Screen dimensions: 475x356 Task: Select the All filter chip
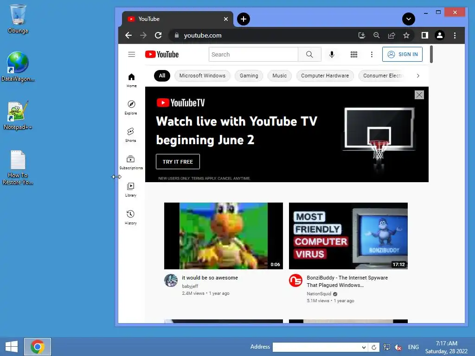(162, 76)
